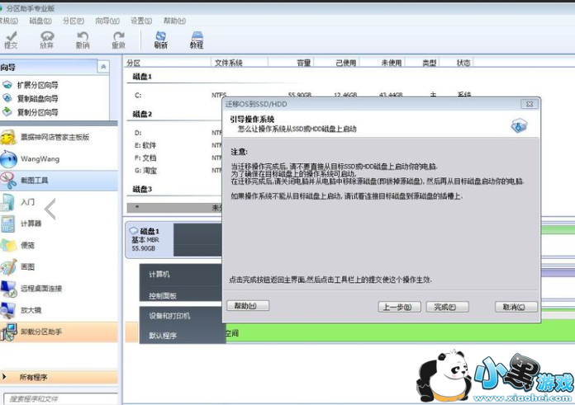
Task: Launch 扩展分区向导 wizard icon
Action: pyautogui.click(x=7, y=85)
